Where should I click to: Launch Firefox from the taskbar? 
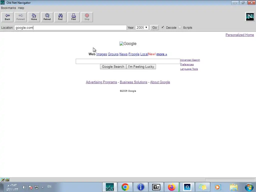pos(171,187)
